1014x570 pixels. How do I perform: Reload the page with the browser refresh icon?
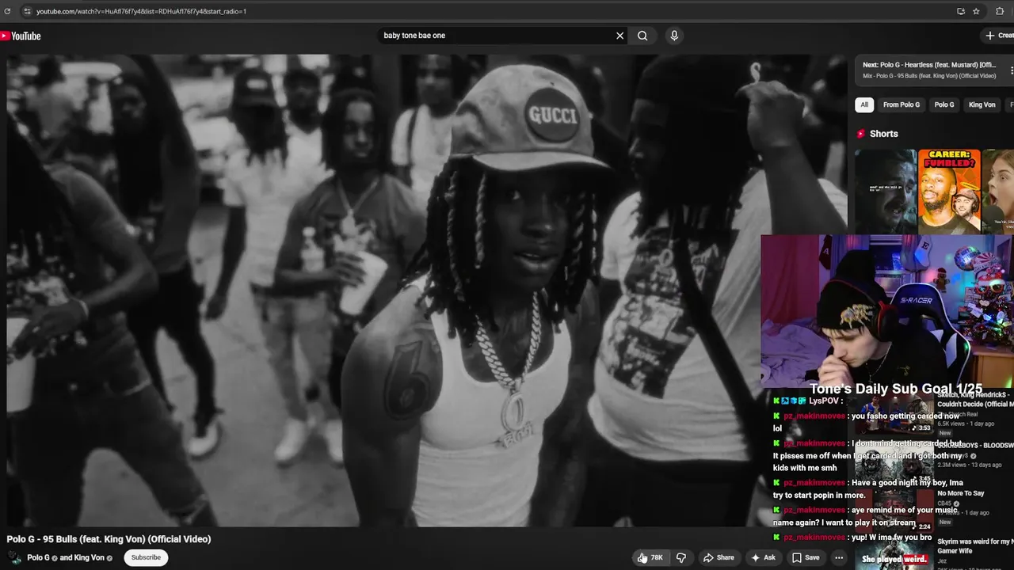coord(7,11)
